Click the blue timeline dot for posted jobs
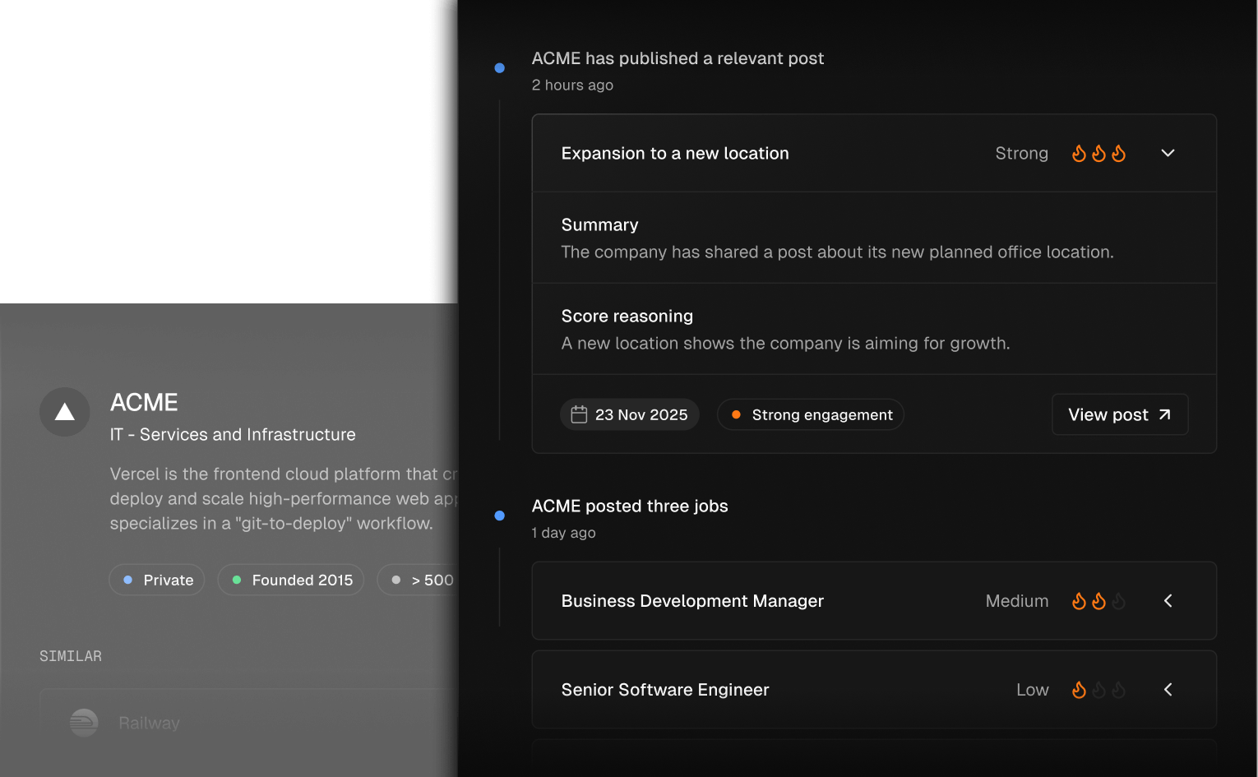 (x=499, y=516)
